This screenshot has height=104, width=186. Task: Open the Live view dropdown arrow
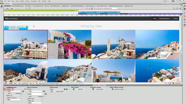point(19,8)
